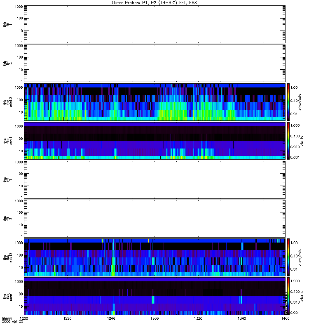Image resolution: width=309 pixels, height=330 pixels.
Task: Select the empty thc fff 2 panel
Action: pos(155,219)
